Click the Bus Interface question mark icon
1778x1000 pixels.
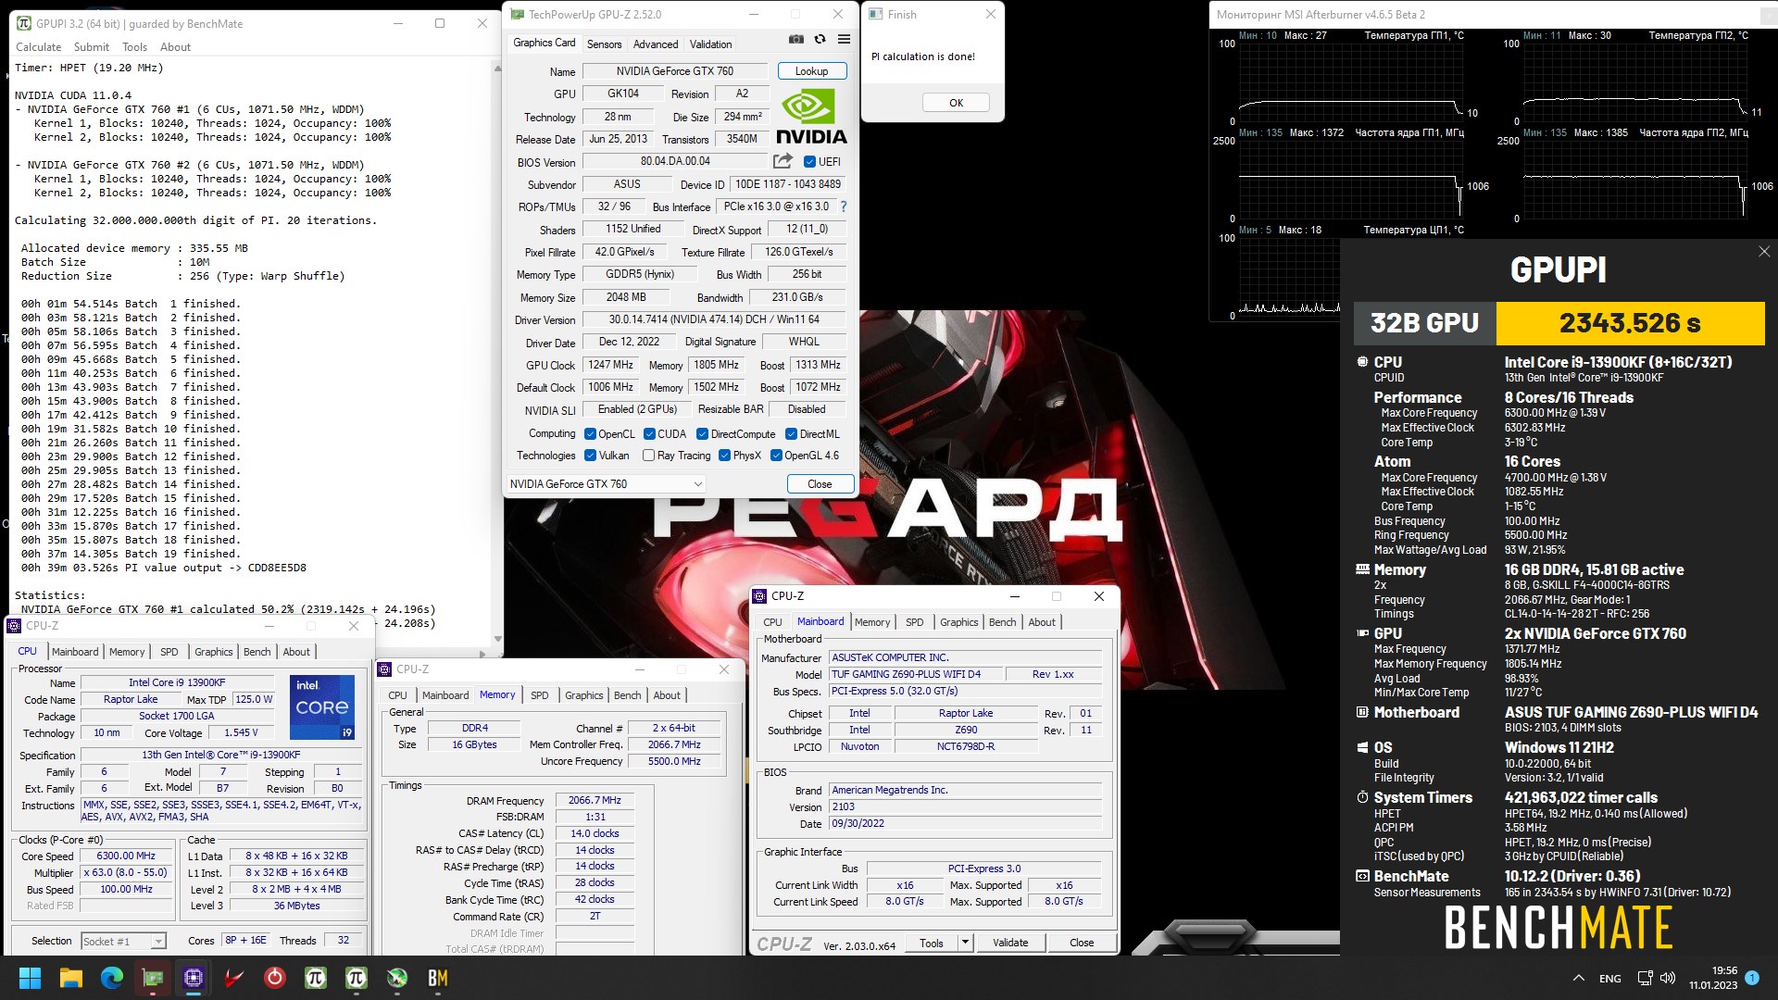pyautogui.click(x=843, y=206)
